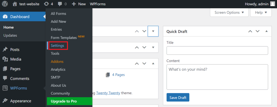
Task: Click the Media icon in the sidebar
Action: [5, 59]
